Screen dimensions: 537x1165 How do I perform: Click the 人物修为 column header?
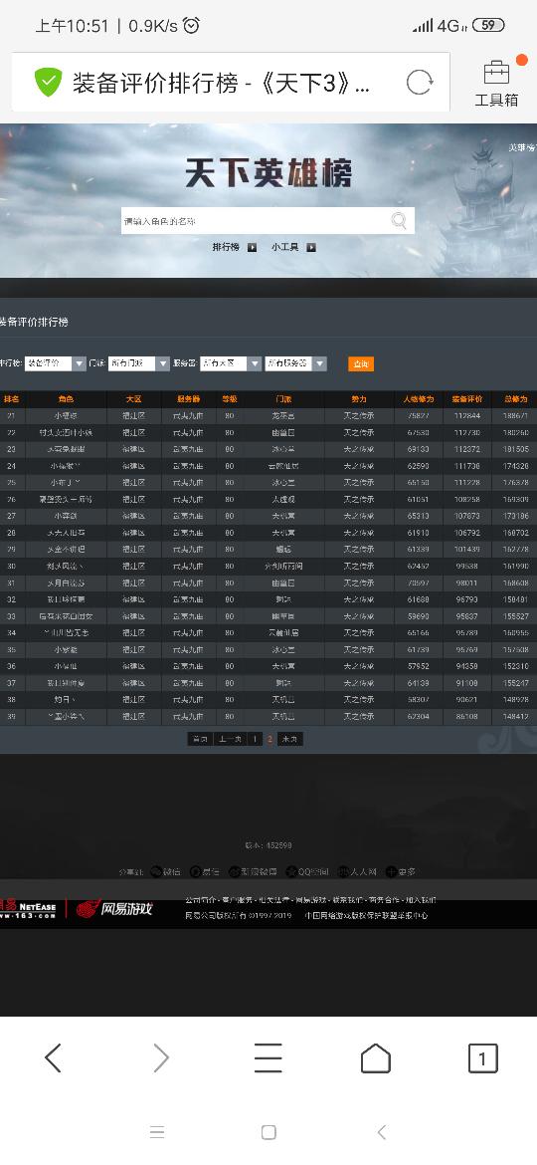click(419, 399)
